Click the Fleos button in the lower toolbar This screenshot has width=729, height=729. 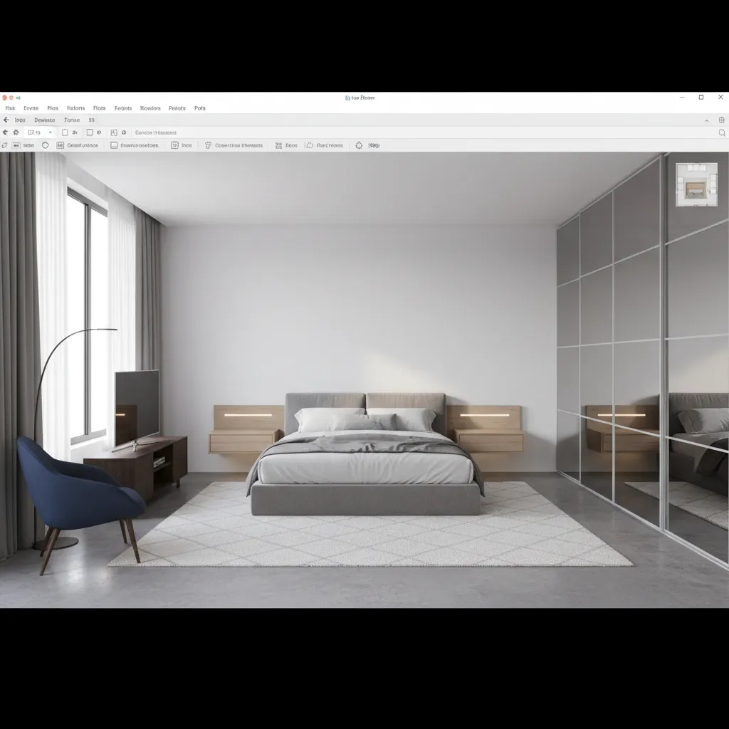[287, 145]
